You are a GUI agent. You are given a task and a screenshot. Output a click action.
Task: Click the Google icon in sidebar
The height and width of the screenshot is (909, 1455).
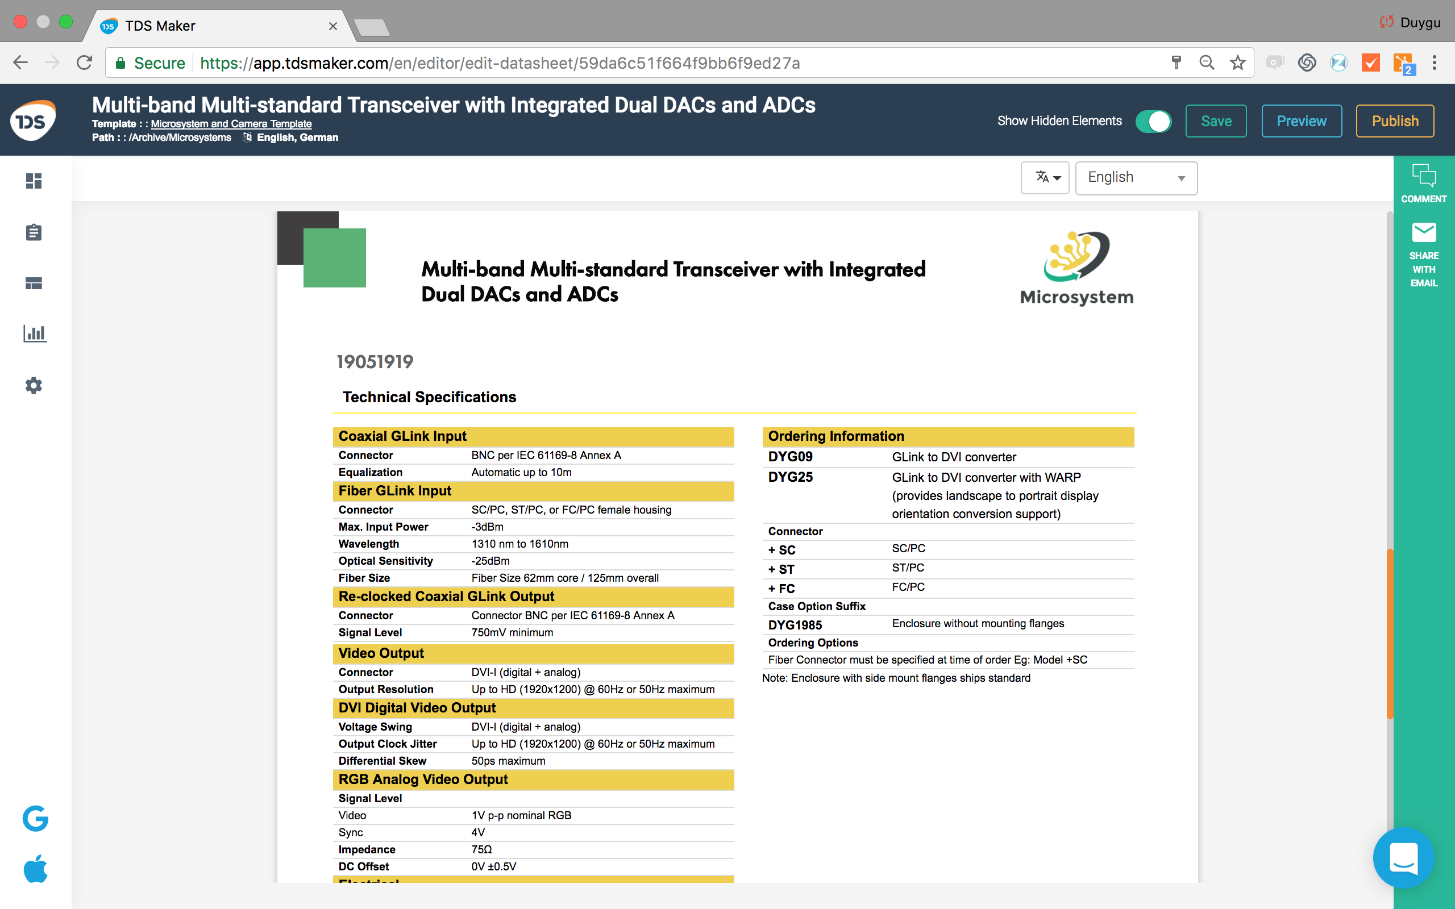(x=35, y=818)
